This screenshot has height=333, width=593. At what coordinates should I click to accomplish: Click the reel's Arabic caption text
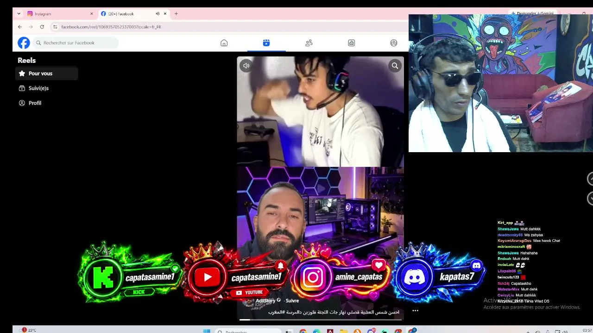click(334, 312)
